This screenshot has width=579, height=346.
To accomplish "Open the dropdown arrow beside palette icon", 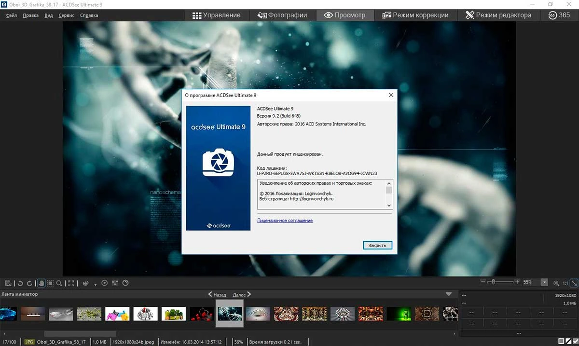I will coord(96,284).
